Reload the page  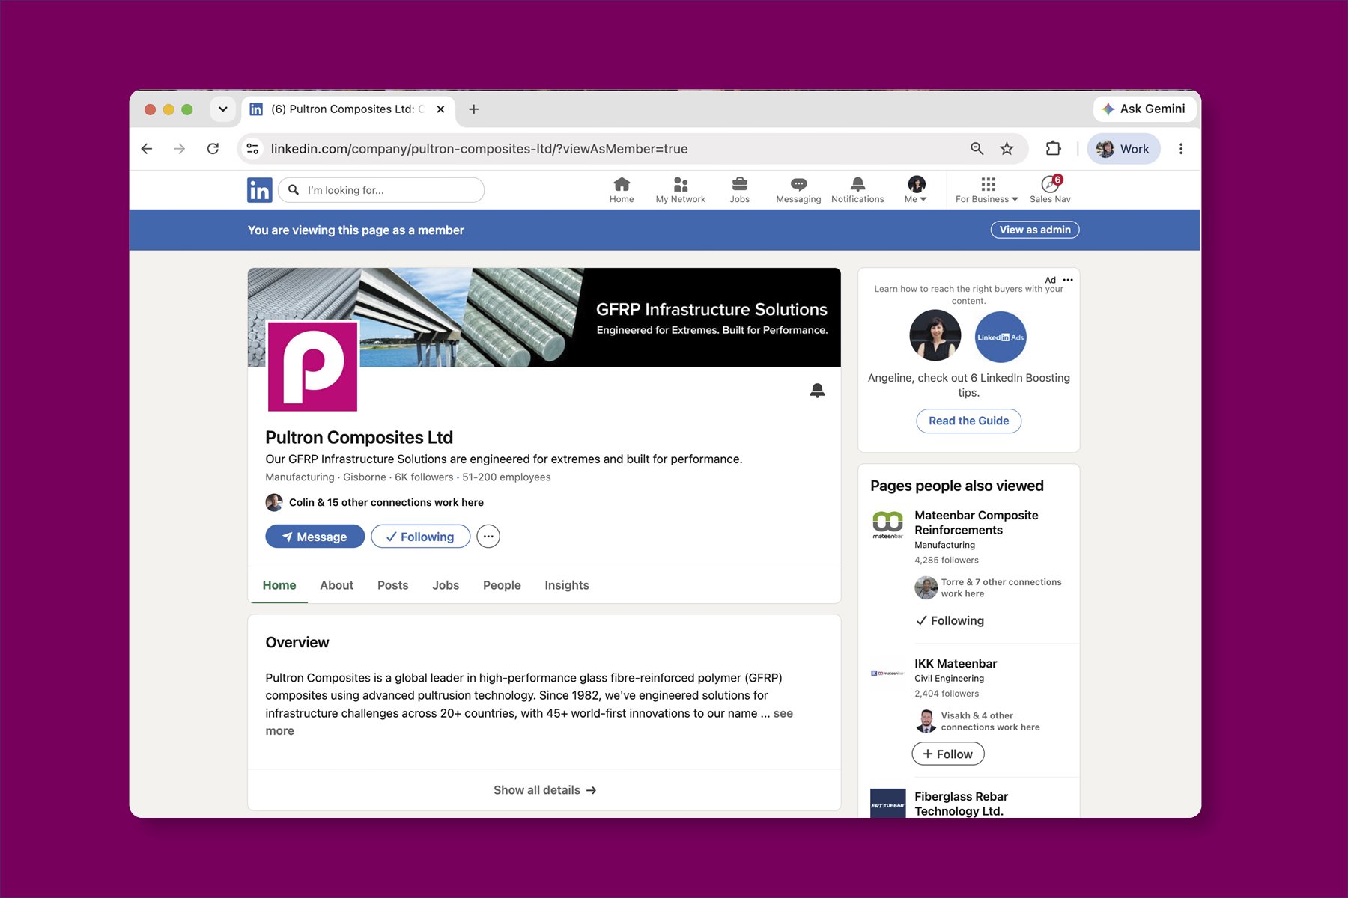213,149
